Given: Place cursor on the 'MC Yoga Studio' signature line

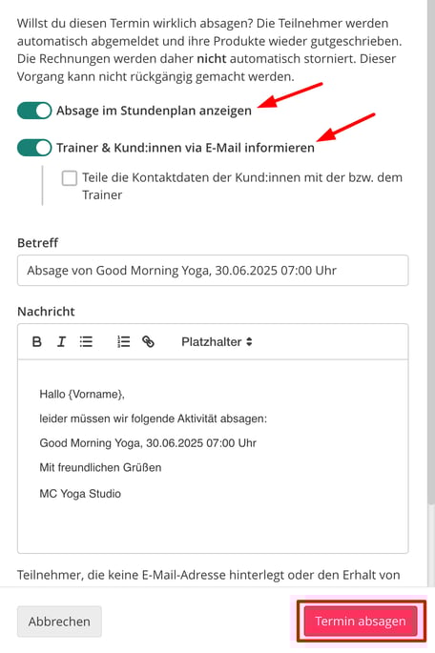Looking at the screenshot, I should (80, 494).
